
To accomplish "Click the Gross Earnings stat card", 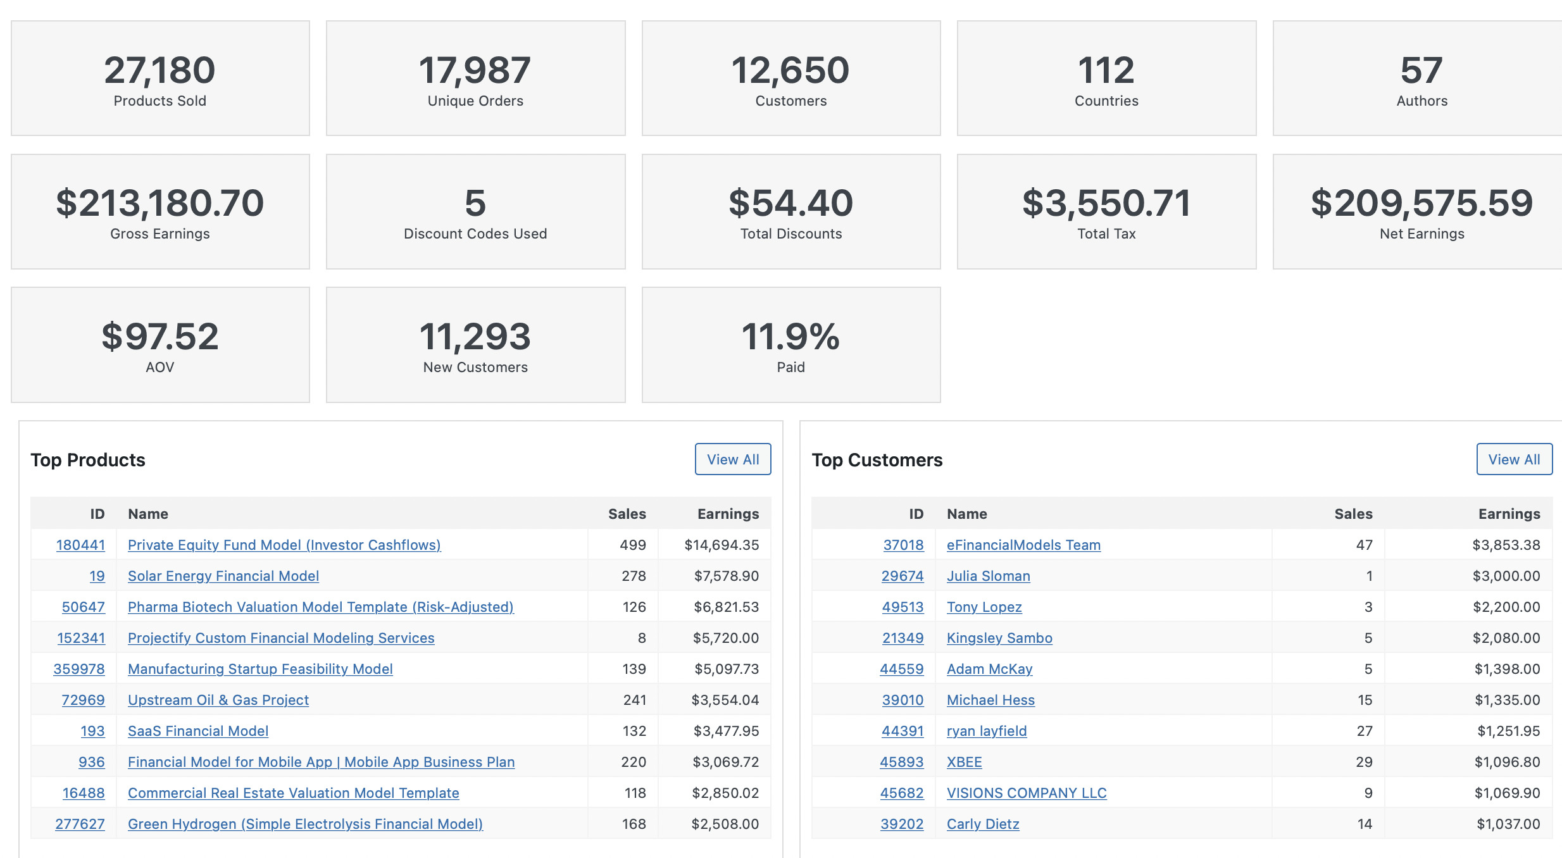I will click(x=160, y=211).
